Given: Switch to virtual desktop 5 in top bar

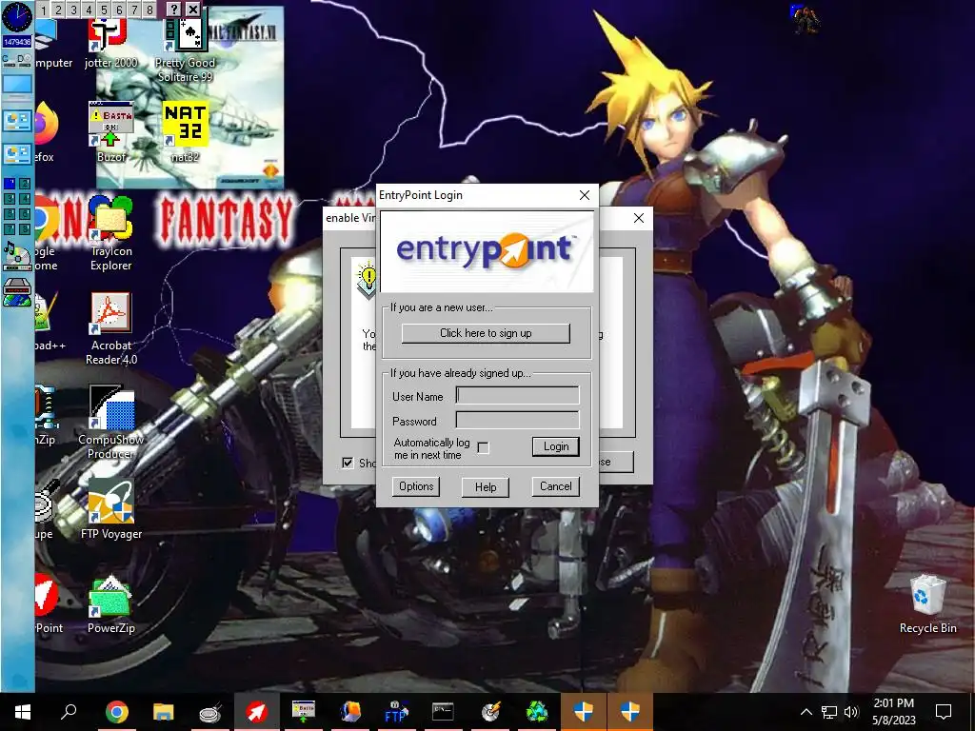Looking at the screenshot, I should 104,10.
